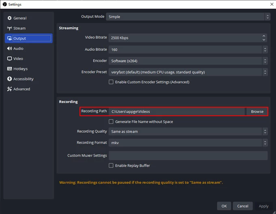The height and width of the screenshot is (214, 276).
Task: Switch to the Hotkeys tab label
Action: [x=20, y=69]
